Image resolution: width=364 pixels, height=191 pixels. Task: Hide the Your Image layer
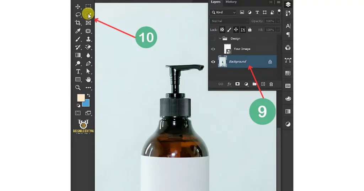pyautogui.click(x=213, y=49)
